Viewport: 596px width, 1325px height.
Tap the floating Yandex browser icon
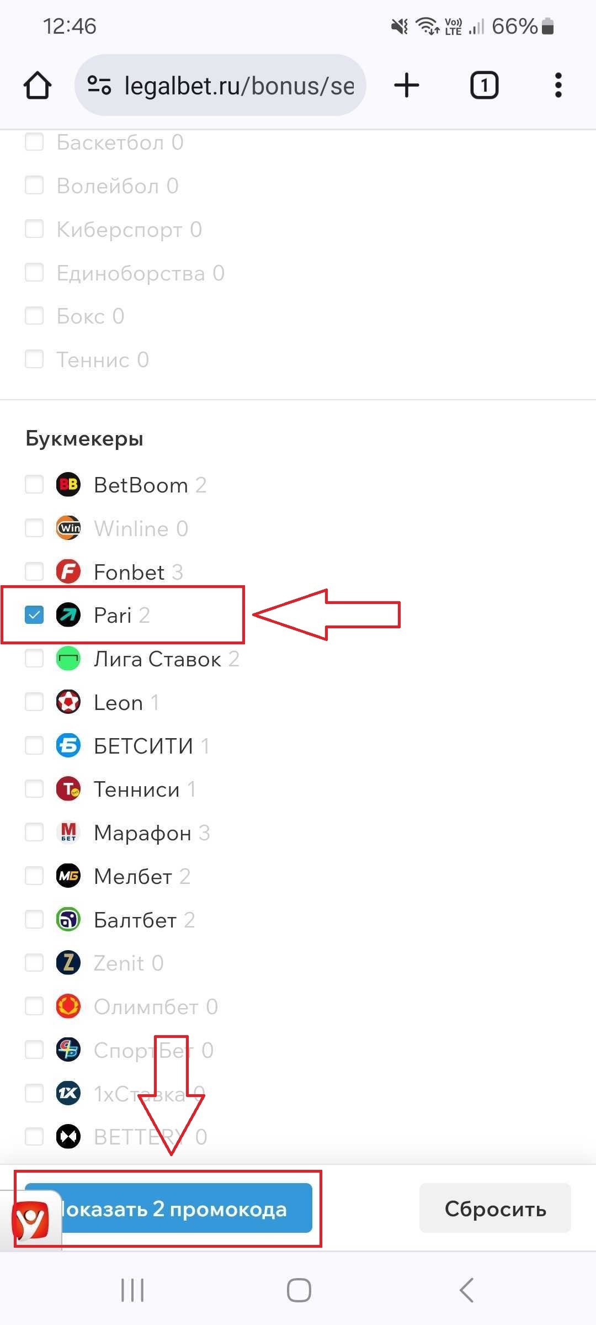(31, 1220)
